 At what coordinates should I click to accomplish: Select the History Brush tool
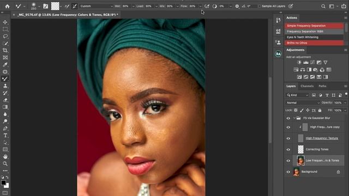pyautogui.click(x=5, y=93)
